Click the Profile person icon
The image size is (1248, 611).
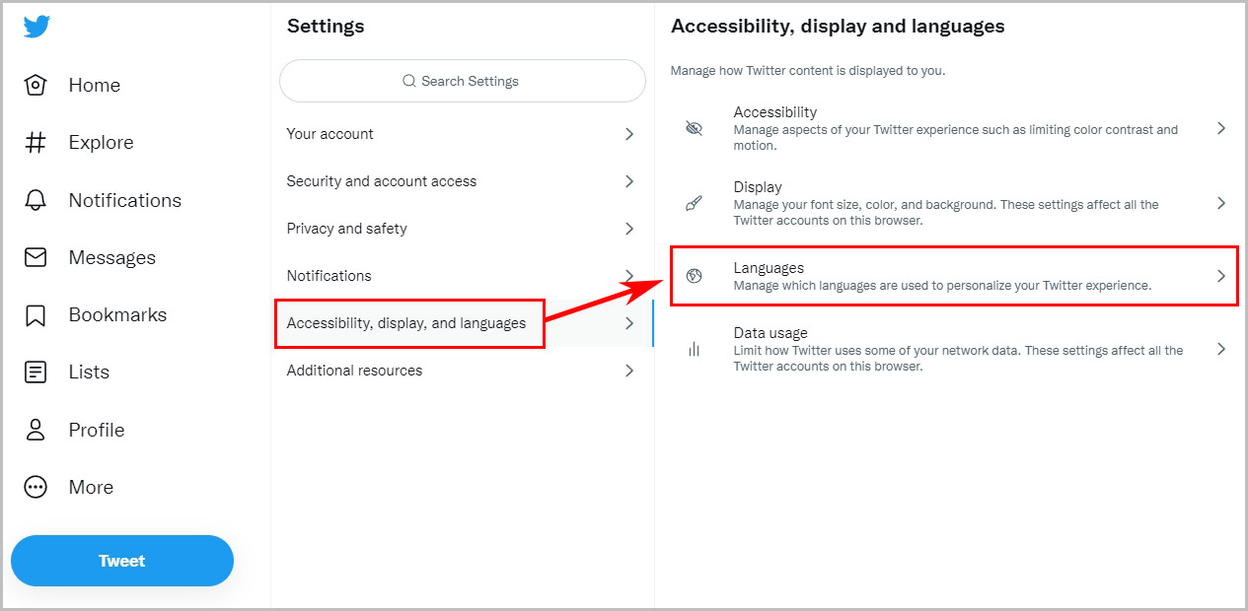coord(36,430)
